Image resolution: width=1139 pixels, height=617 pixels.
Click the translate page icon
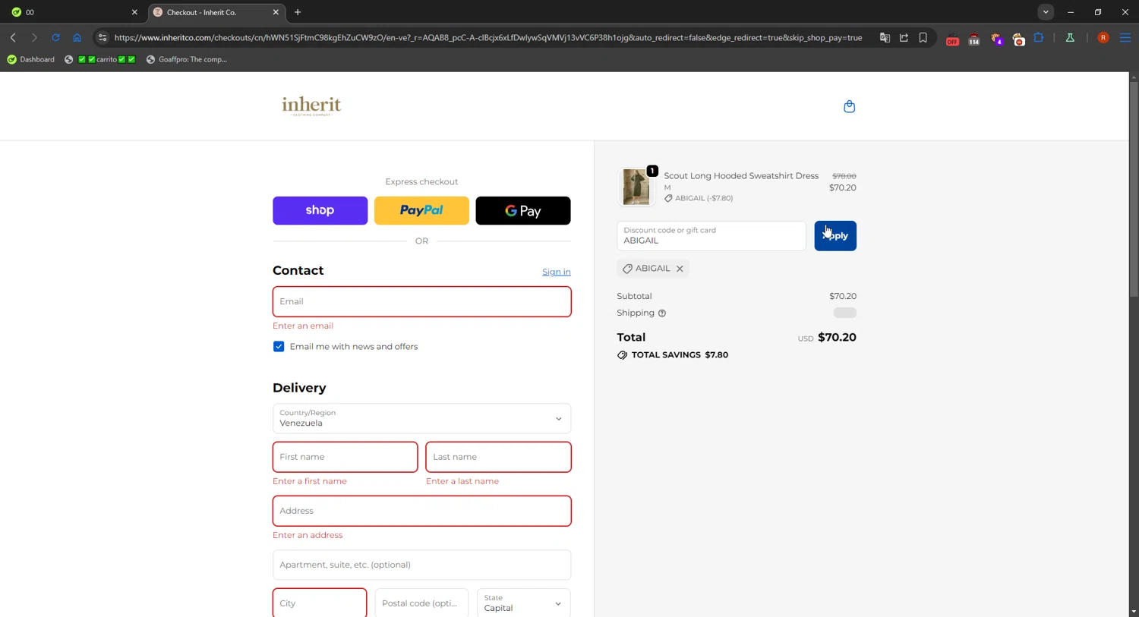[x=885, y=37]
